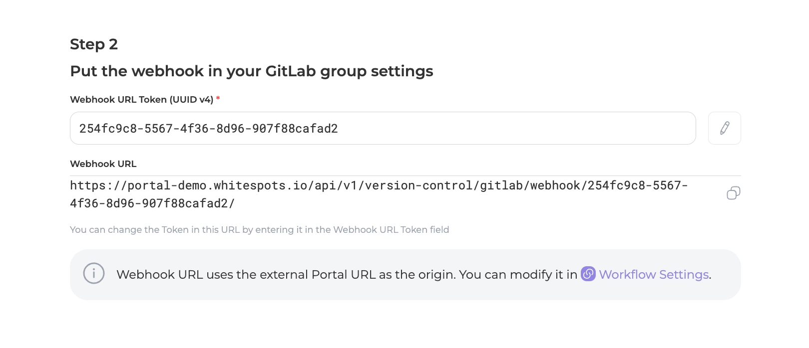809x348 pixels.
Task: Click the purple link icon before Workflow Settings
Action: tap(588, 274)
